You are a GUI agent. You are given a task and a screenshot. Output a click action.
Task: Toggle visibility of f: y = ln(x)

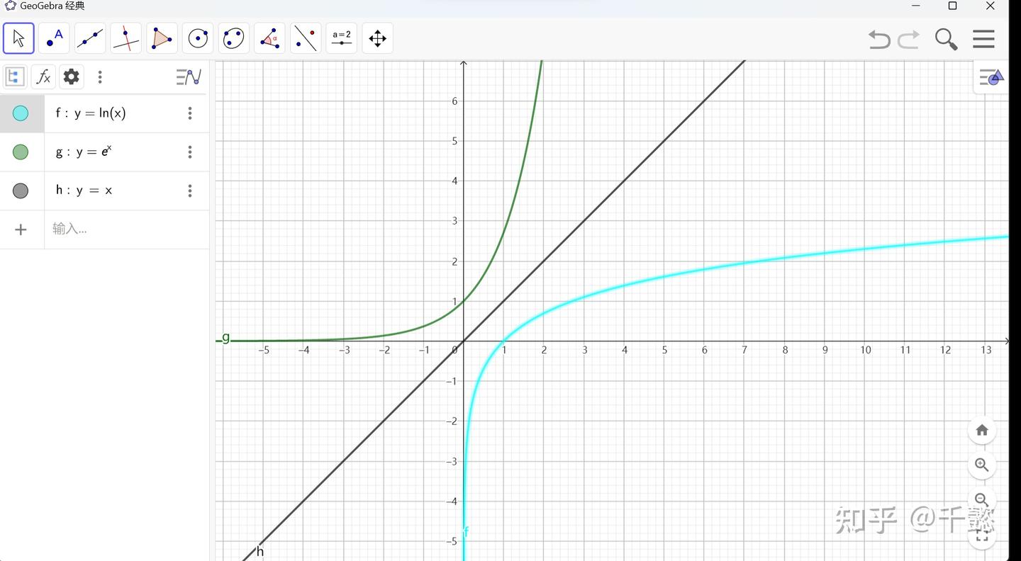[21, 113]
